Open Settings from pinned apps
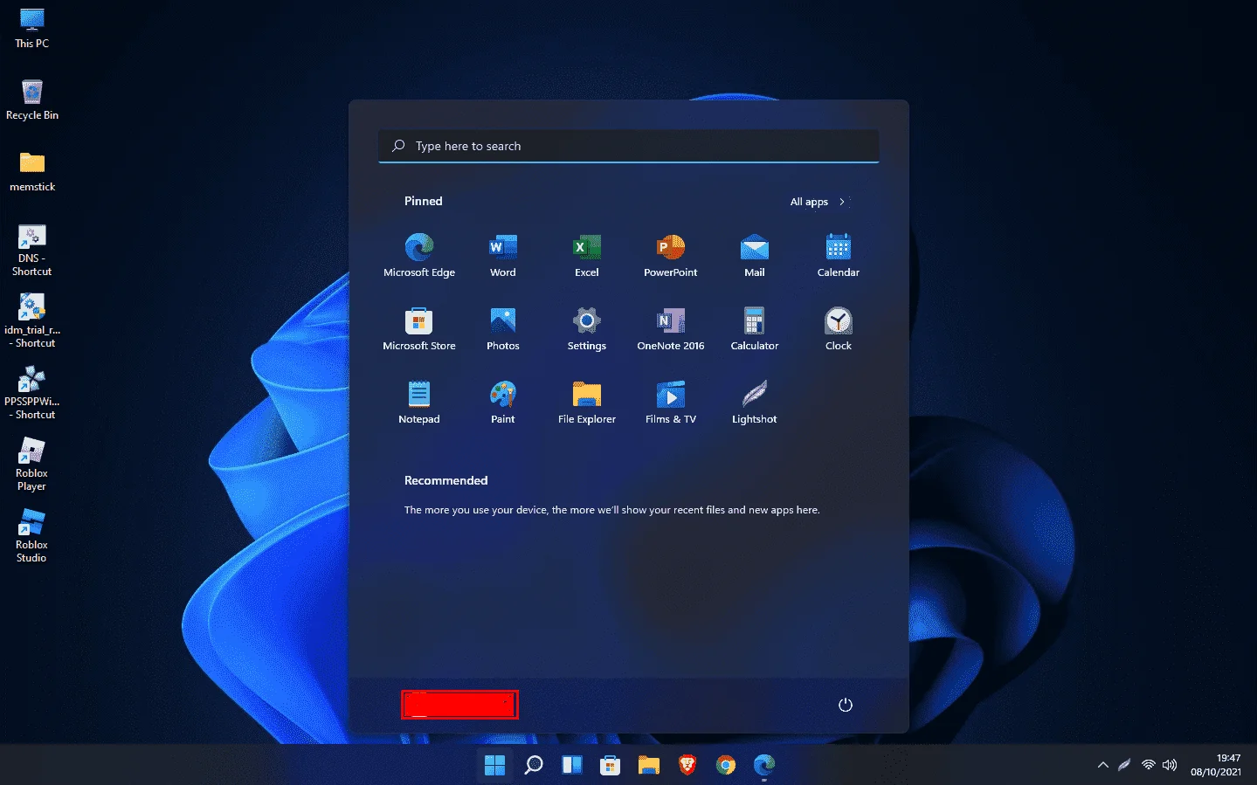This screenshot has width=1257, height=785. pyautogui.click(x=587, y=328)
